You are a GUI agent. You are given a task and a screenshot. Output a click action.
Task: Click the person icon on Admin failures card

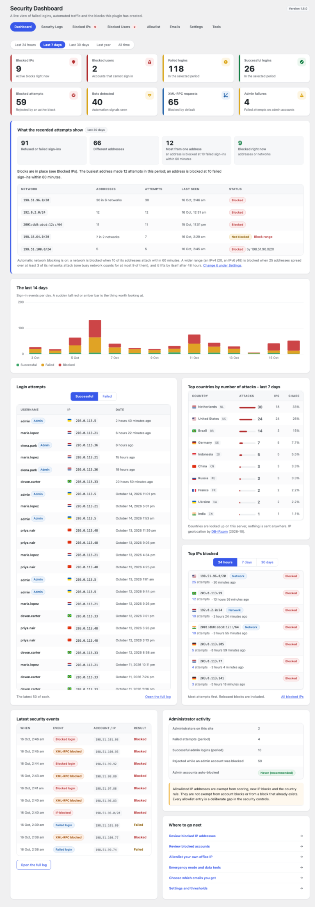301,95
